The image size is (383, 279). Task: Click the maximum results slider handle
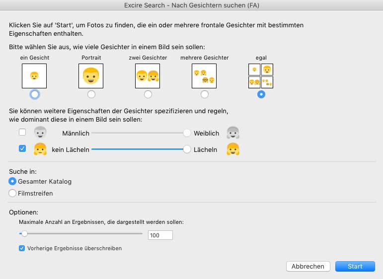23,233
